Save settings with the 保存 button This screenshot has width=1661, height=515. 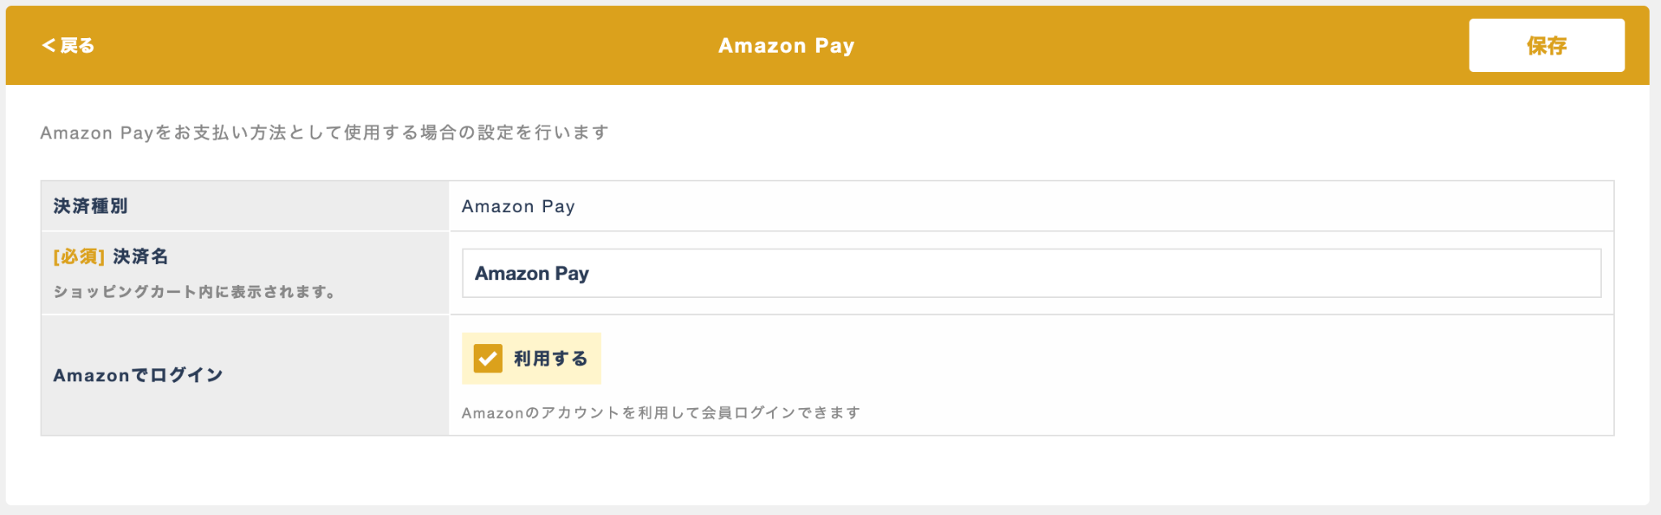tap(1546, 45)
